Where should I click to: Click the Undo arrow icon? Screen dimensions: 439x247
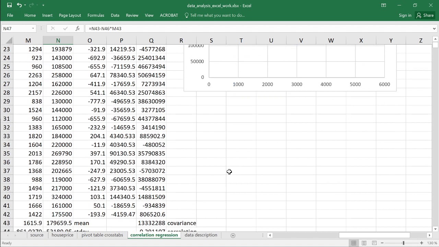coord(19,5)
